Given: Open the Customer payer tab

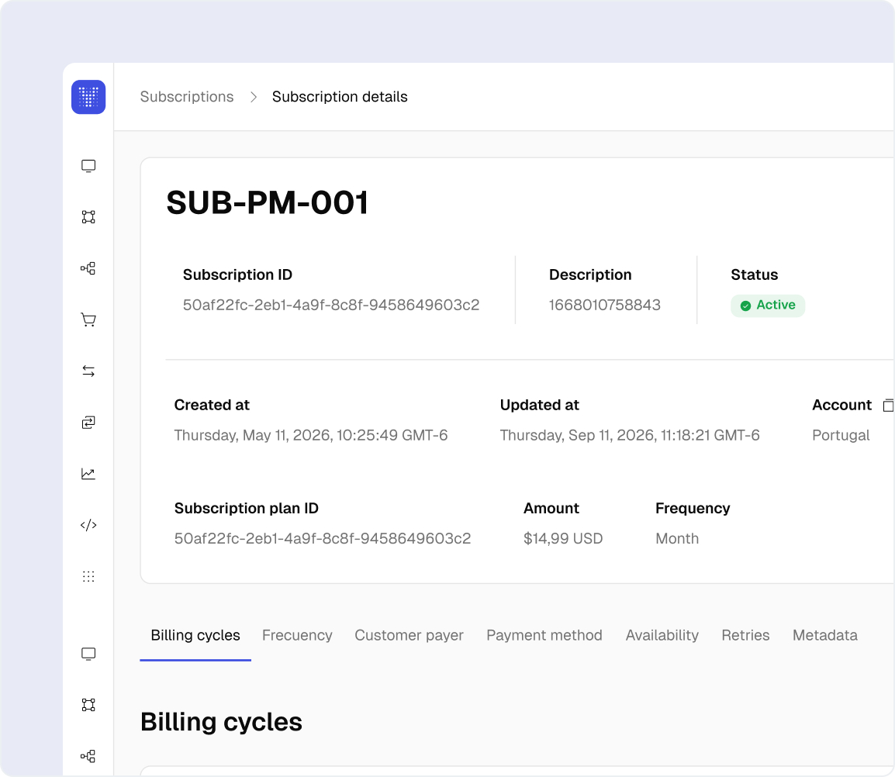Looking at the screenshot, I should tap(409, 635).
